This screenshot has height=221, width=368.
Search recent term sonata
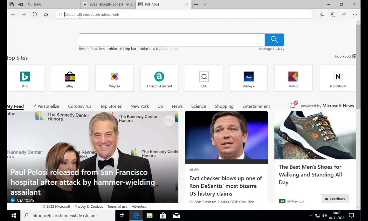[x=175, y=49]
